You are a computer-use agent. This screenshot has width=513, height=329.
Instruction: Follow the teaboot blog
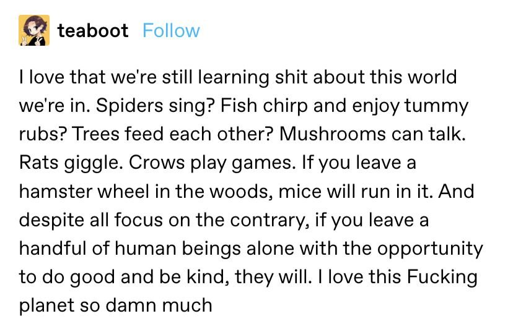coord(171,30)
